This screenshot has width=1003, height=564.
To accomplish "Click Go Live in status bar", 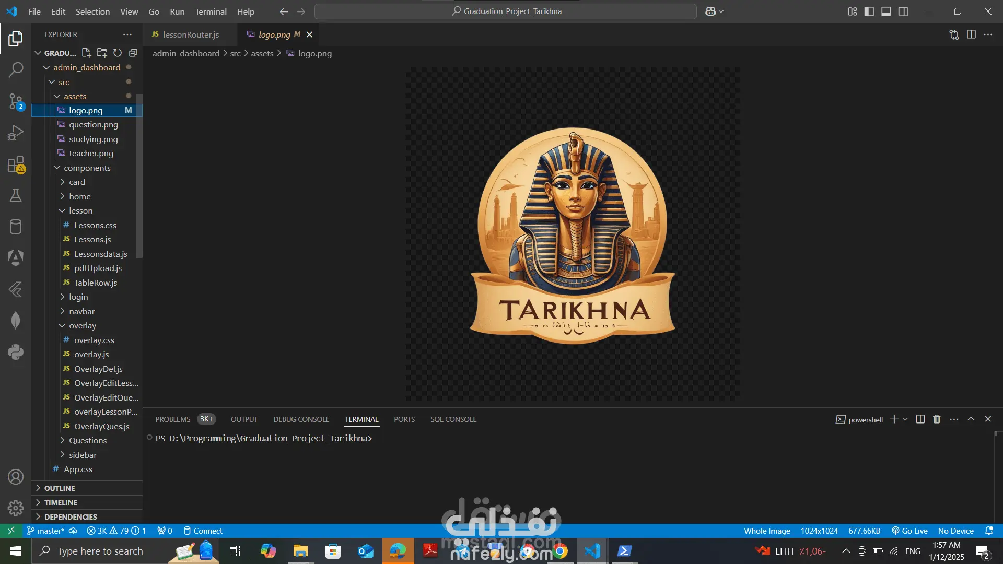I will pyautogui.click(x=909, y=531).
